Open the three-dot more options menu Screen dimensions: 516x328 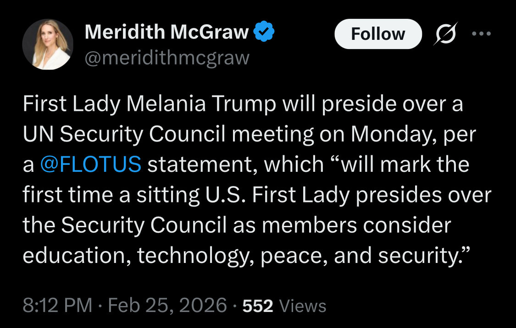point(481,33)
